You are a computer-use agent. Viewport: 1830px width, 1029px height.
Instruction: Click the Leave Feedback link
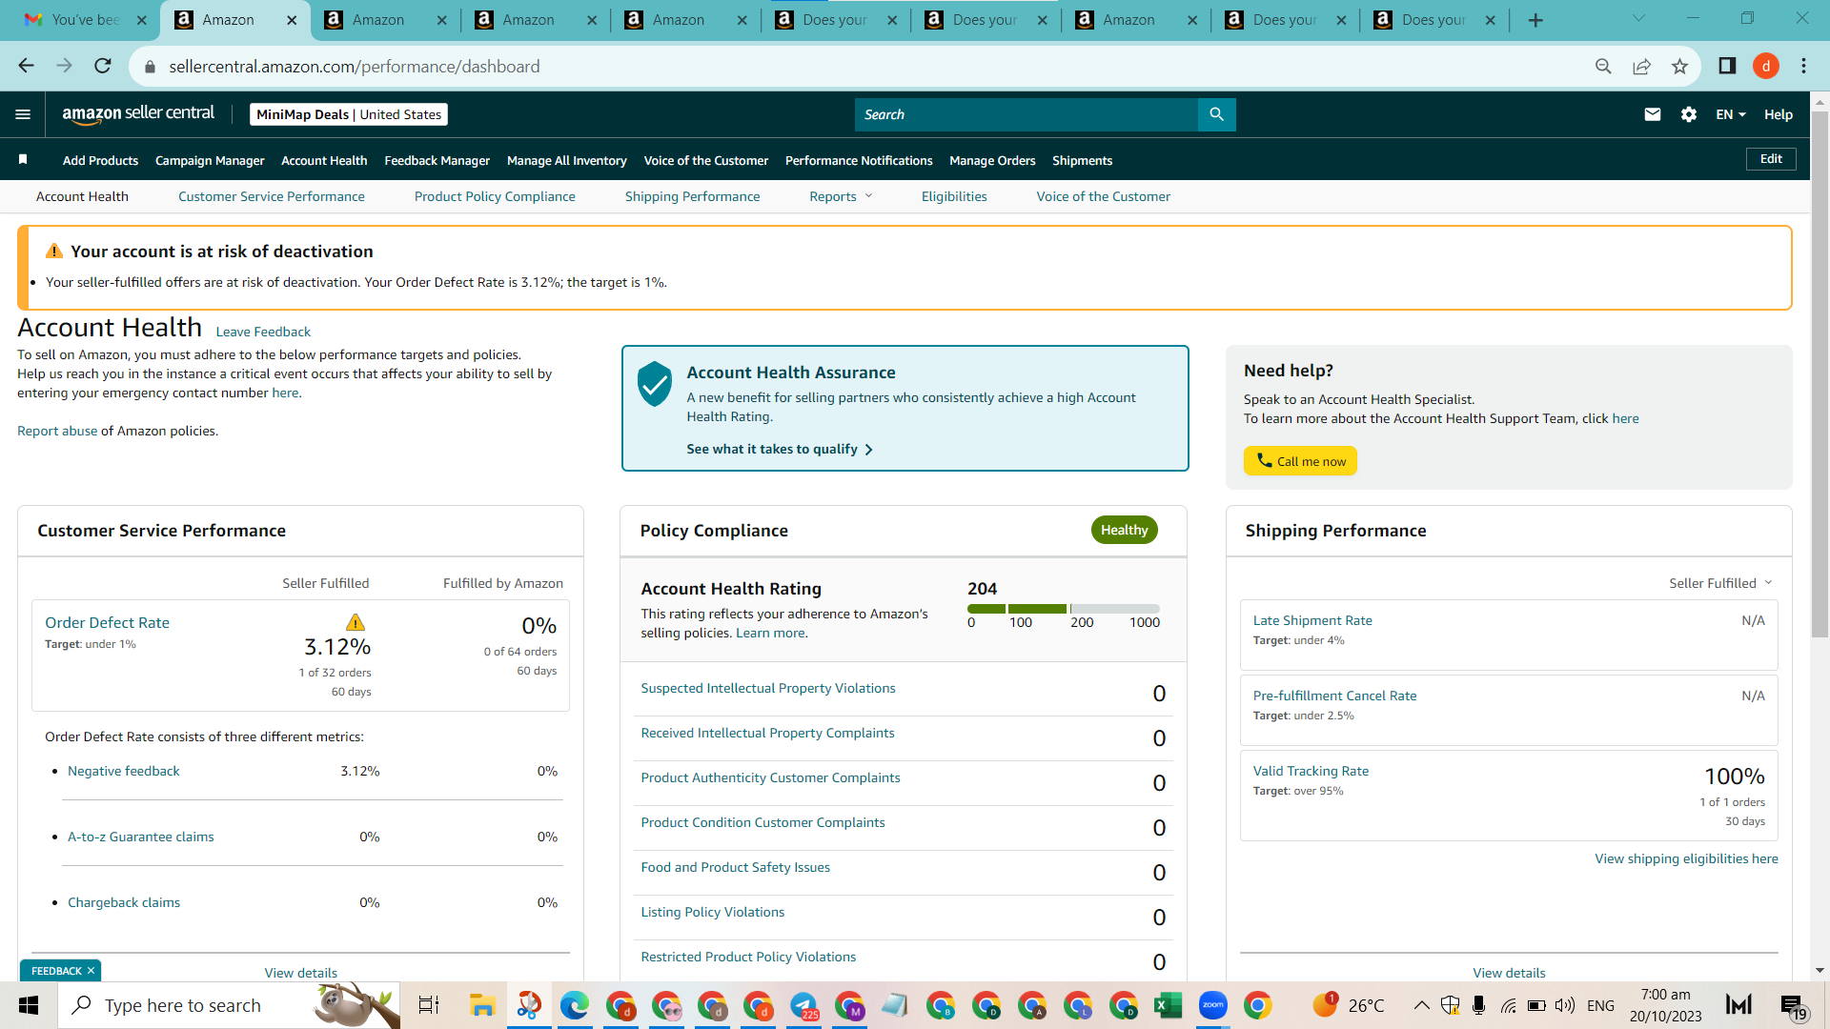(x=263, y=332)
